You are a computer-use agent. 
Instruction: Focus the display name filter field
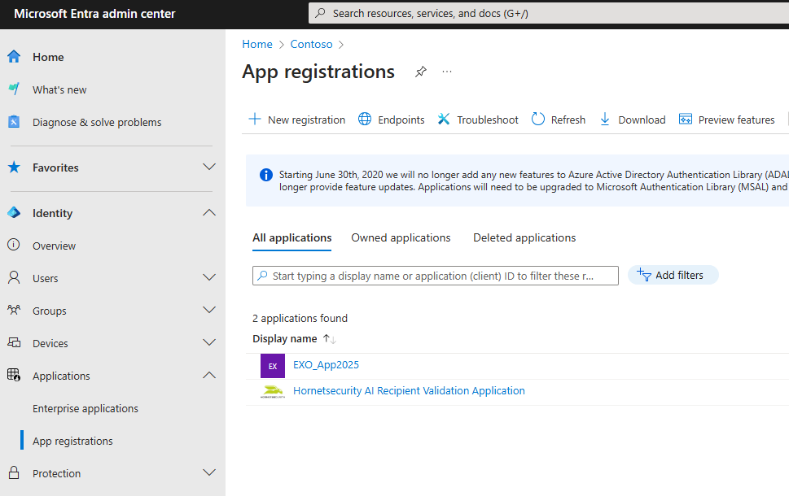(436, 276)
